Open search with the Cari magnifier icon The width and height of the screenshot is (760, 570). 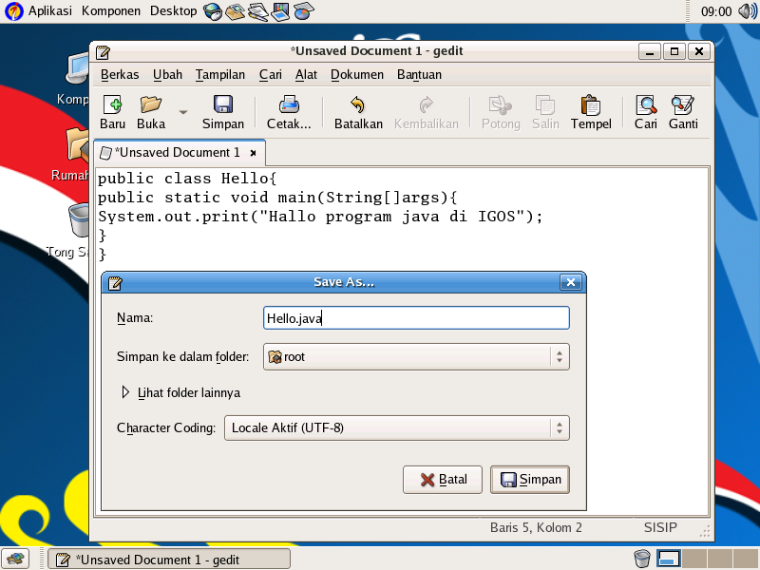pos(646,104)
